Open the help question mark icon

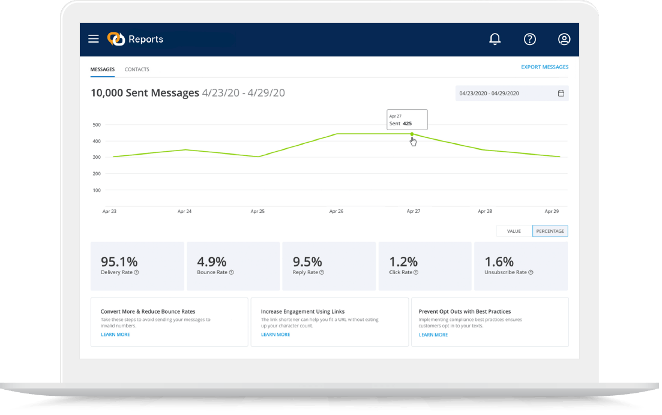point(529,39)
